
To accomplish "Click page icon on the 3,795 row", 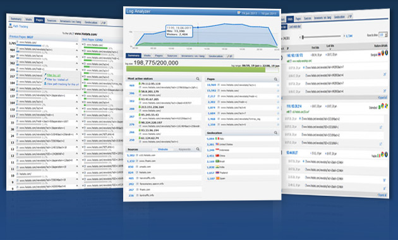I will tap(18, 42).
